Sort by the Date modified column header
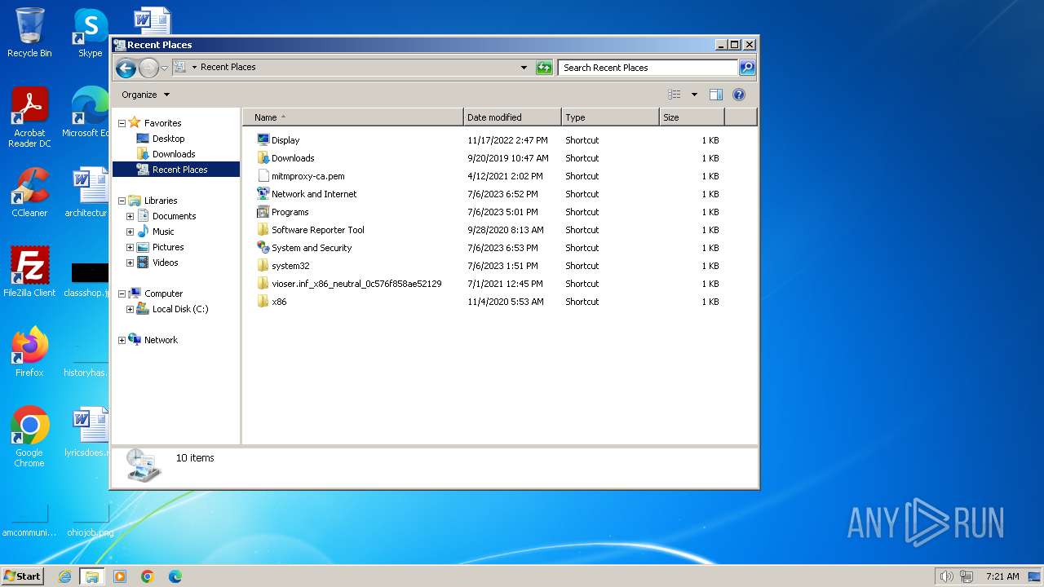The height and width of the screenshot is (587, 1044). tap(512, 117)
